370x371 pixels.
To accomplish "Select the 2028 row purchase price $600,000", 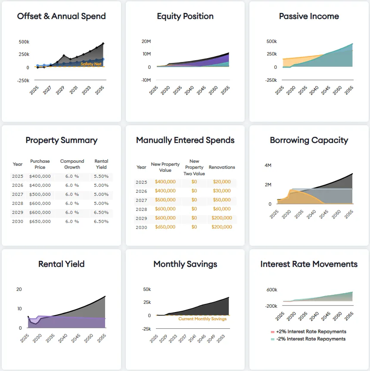I will click(x=40, y=204).
